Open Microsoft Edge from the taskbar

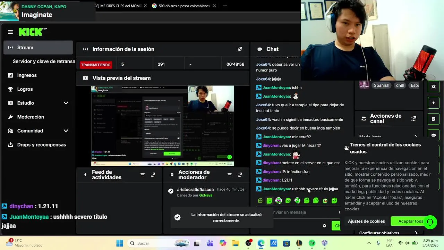pos(261,243)
